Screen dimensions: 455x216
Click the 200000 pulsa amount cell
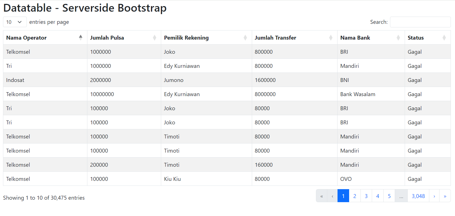pos(124,165)
